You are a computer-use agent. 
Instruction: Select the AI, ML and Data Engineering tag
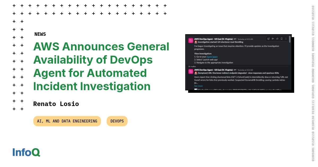(67, 121)
